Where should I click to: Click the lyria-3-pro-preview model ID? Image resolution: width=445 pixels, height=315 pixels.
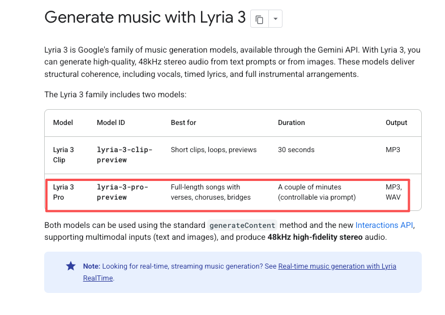pyautogui.click(x=123, y=192)
